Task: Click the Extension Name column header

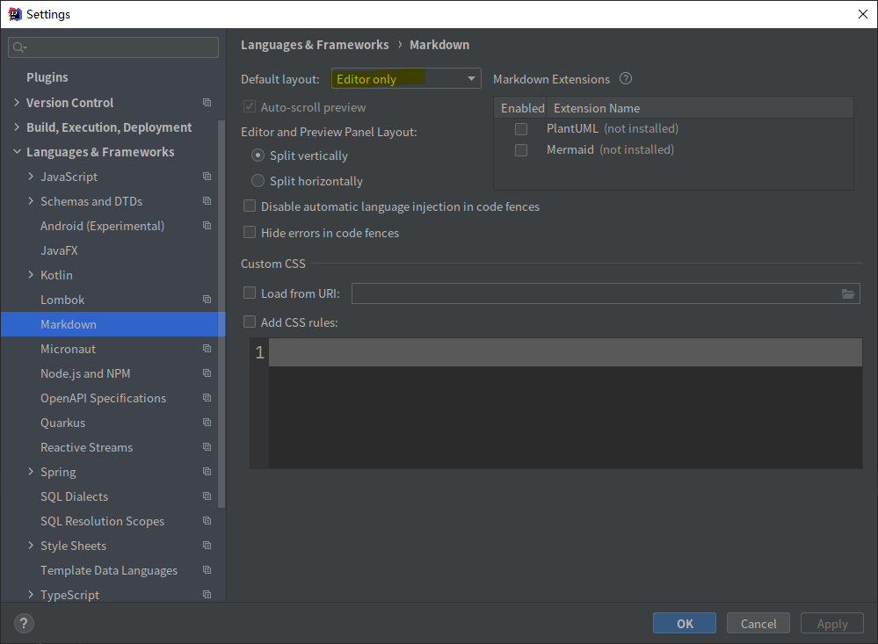Action: [597, 108]
